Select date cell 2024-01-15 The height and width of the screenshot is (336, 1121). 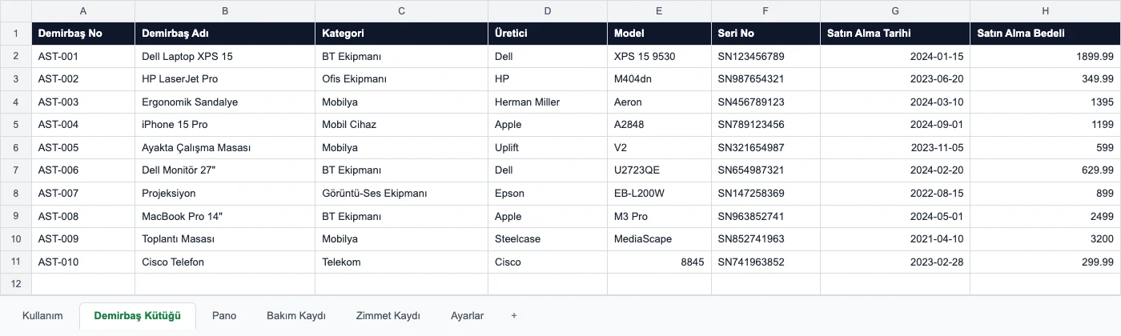tap(895, 57)
